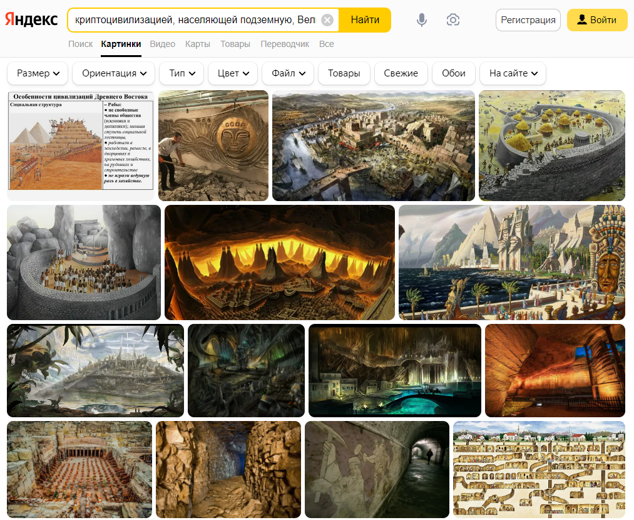Switch to the Видео tab
This screenshot has height=520, width=634.
pos(163,44)
